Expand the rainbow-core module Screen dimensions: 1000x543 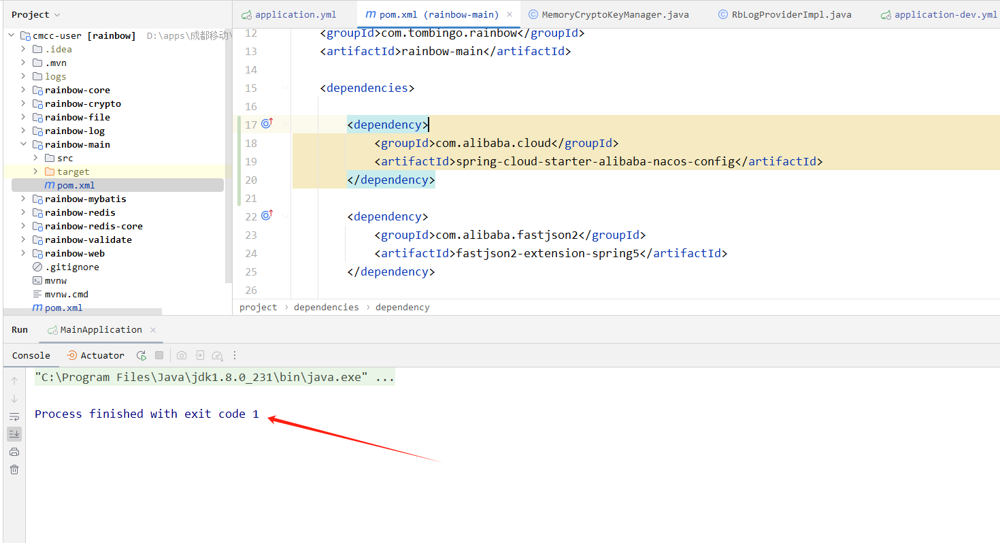[24, 90]
